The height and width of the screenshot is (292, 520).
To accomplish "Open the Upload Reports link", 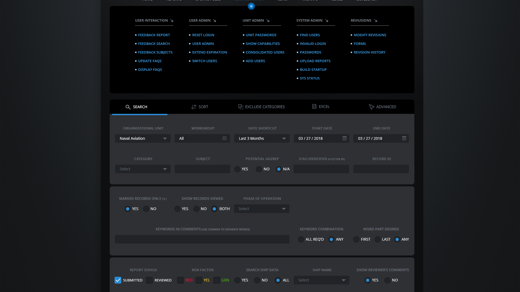I will 315,61.
